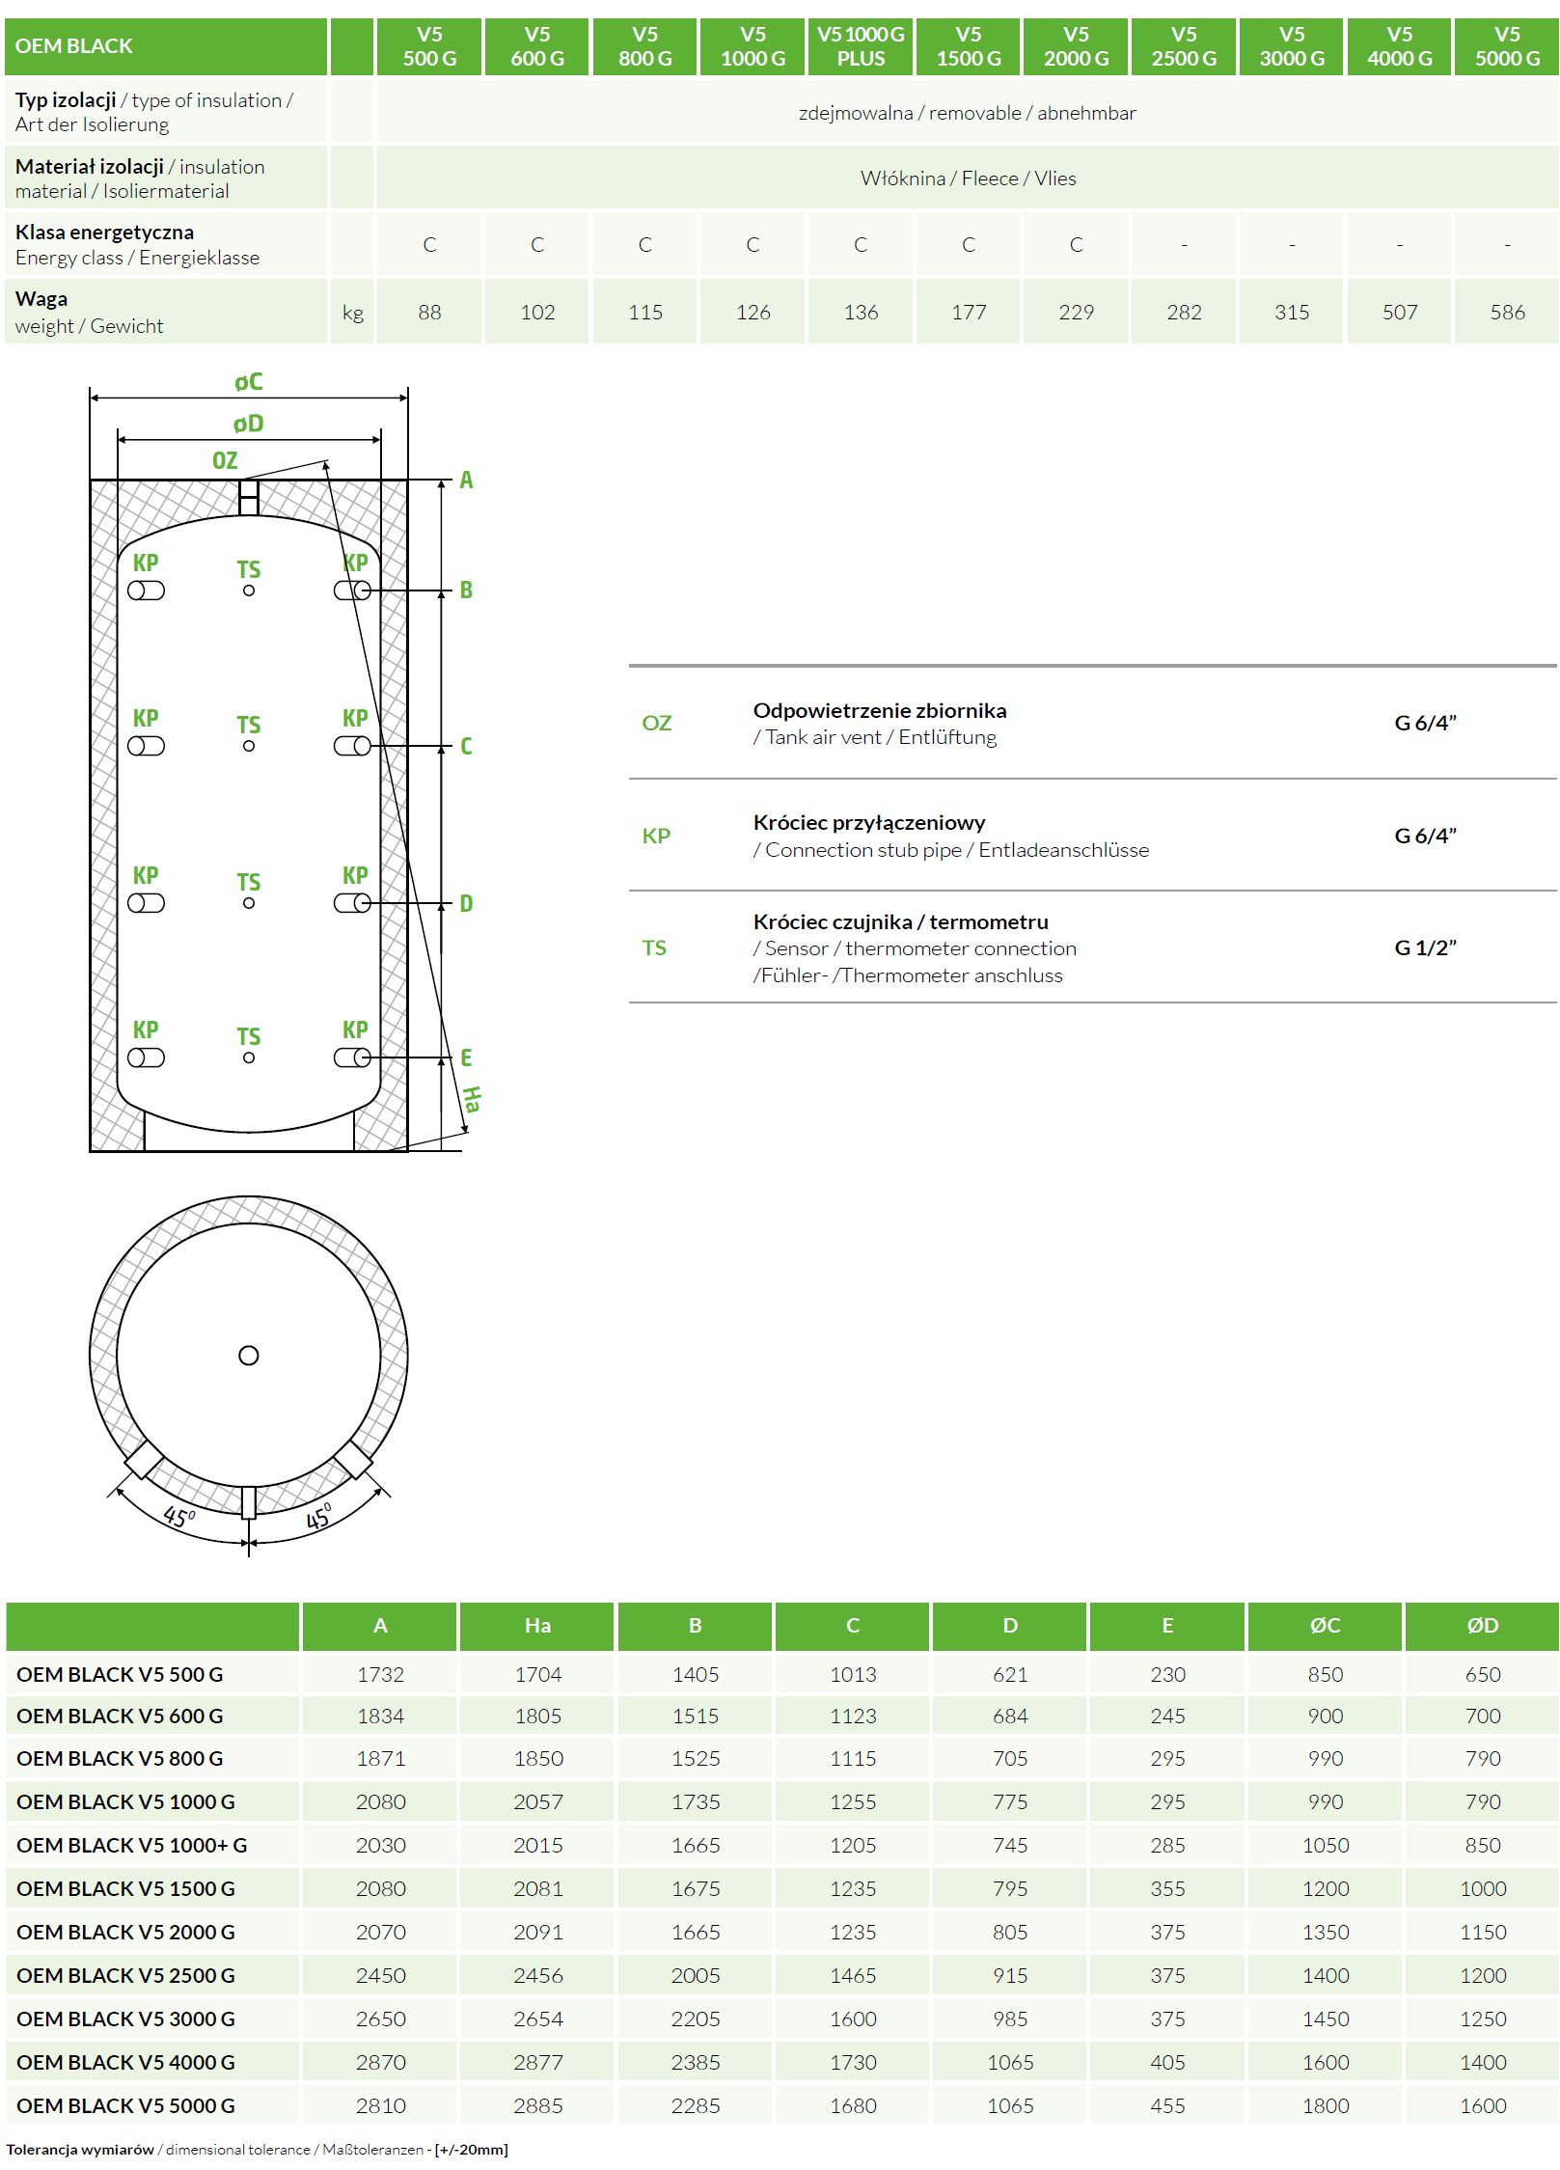Select the V5 1000 G PLUS header cell
This screenshot has height=2170, width=1560.
pyautogui.click(x=861, y=46)
